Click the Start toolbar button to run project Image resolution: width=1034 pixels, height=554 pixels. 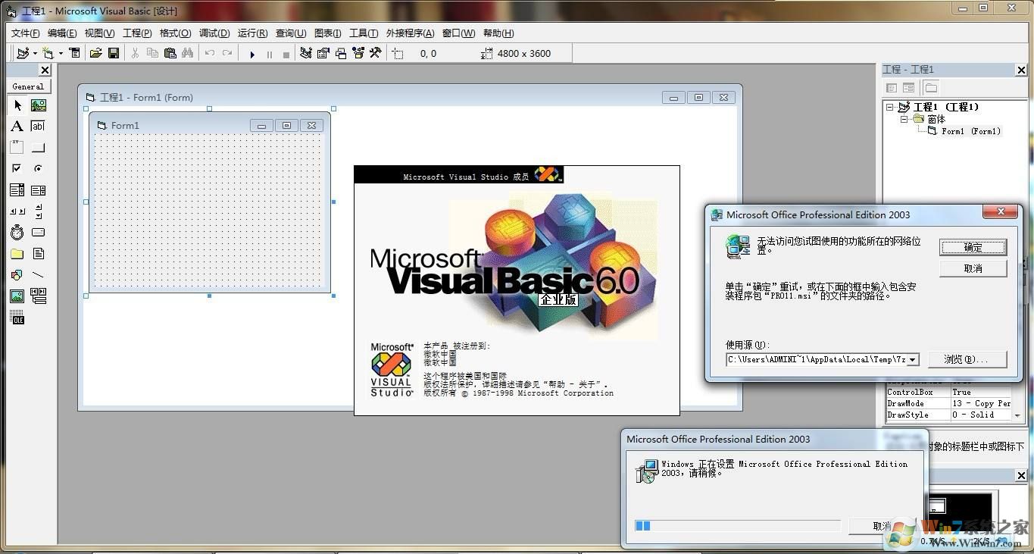point(251,53)
